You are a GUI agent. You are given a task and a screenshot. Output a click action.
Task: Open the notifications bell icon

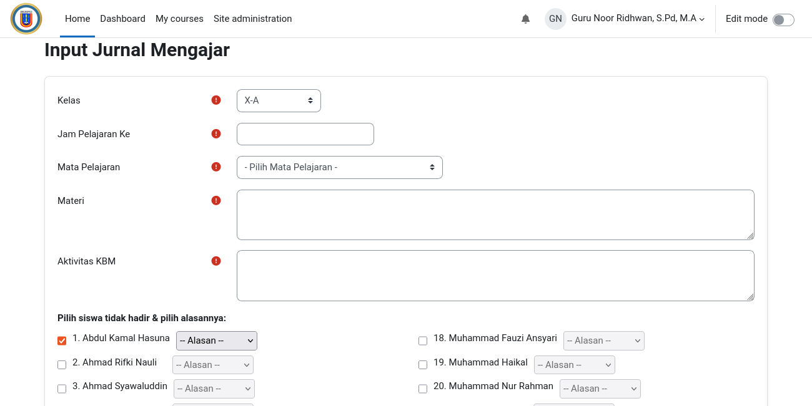tap(525, 19)
